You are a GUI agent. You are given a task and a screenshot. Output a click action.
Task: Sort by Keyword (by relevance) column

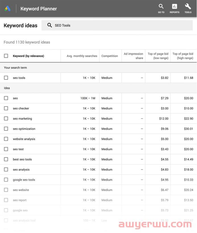28,56
